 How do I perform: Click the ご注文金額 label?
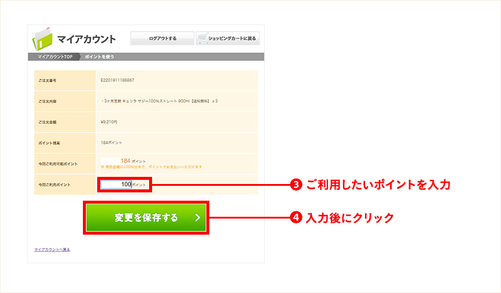47,122
